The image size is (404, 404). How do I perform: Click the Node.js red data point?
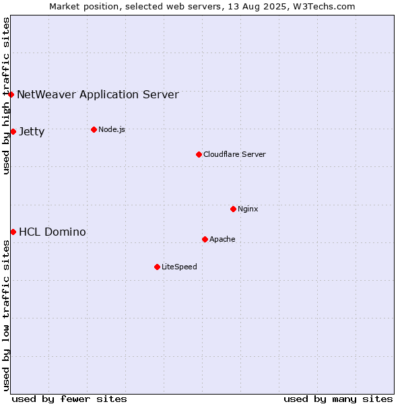[x=94, y=129]
